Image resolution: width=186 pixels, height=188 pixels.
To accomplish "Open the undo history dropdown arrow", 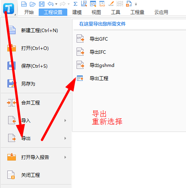I will pos(56,4).
